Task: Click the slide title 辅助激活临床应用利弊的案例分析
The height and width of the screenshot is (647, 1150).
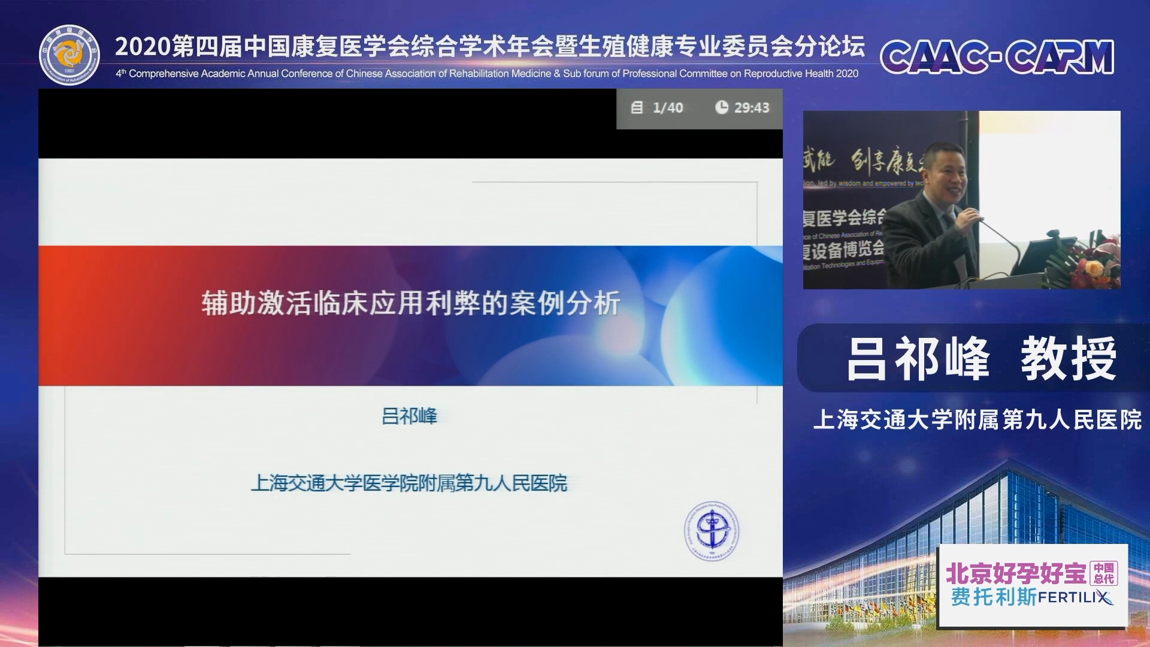Action: (410, 303)
